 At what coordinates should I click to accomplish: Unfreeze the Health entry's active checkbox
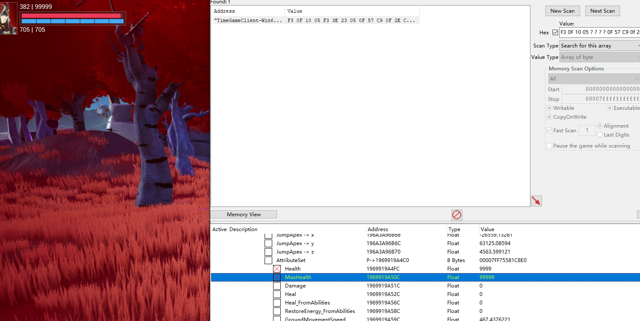click(277, 269)
